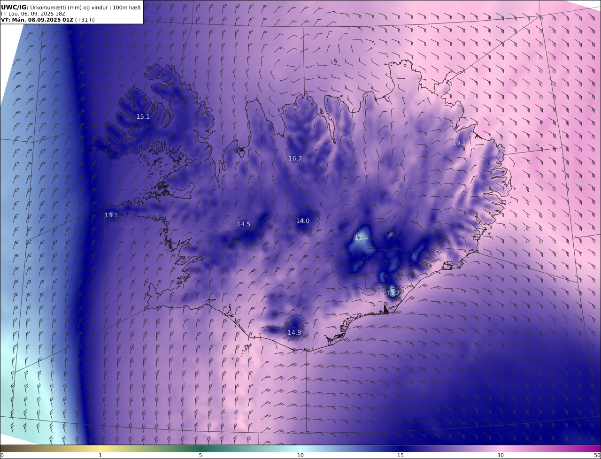
Task: Click the colorbar tick label 5
Action: 200,455
